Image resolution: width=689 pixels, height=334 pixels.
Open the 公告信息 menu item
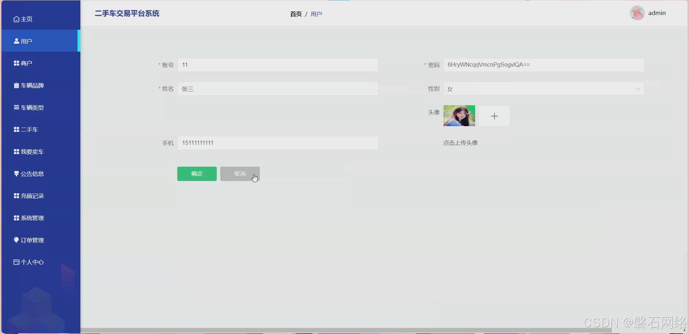pos(41,174)
